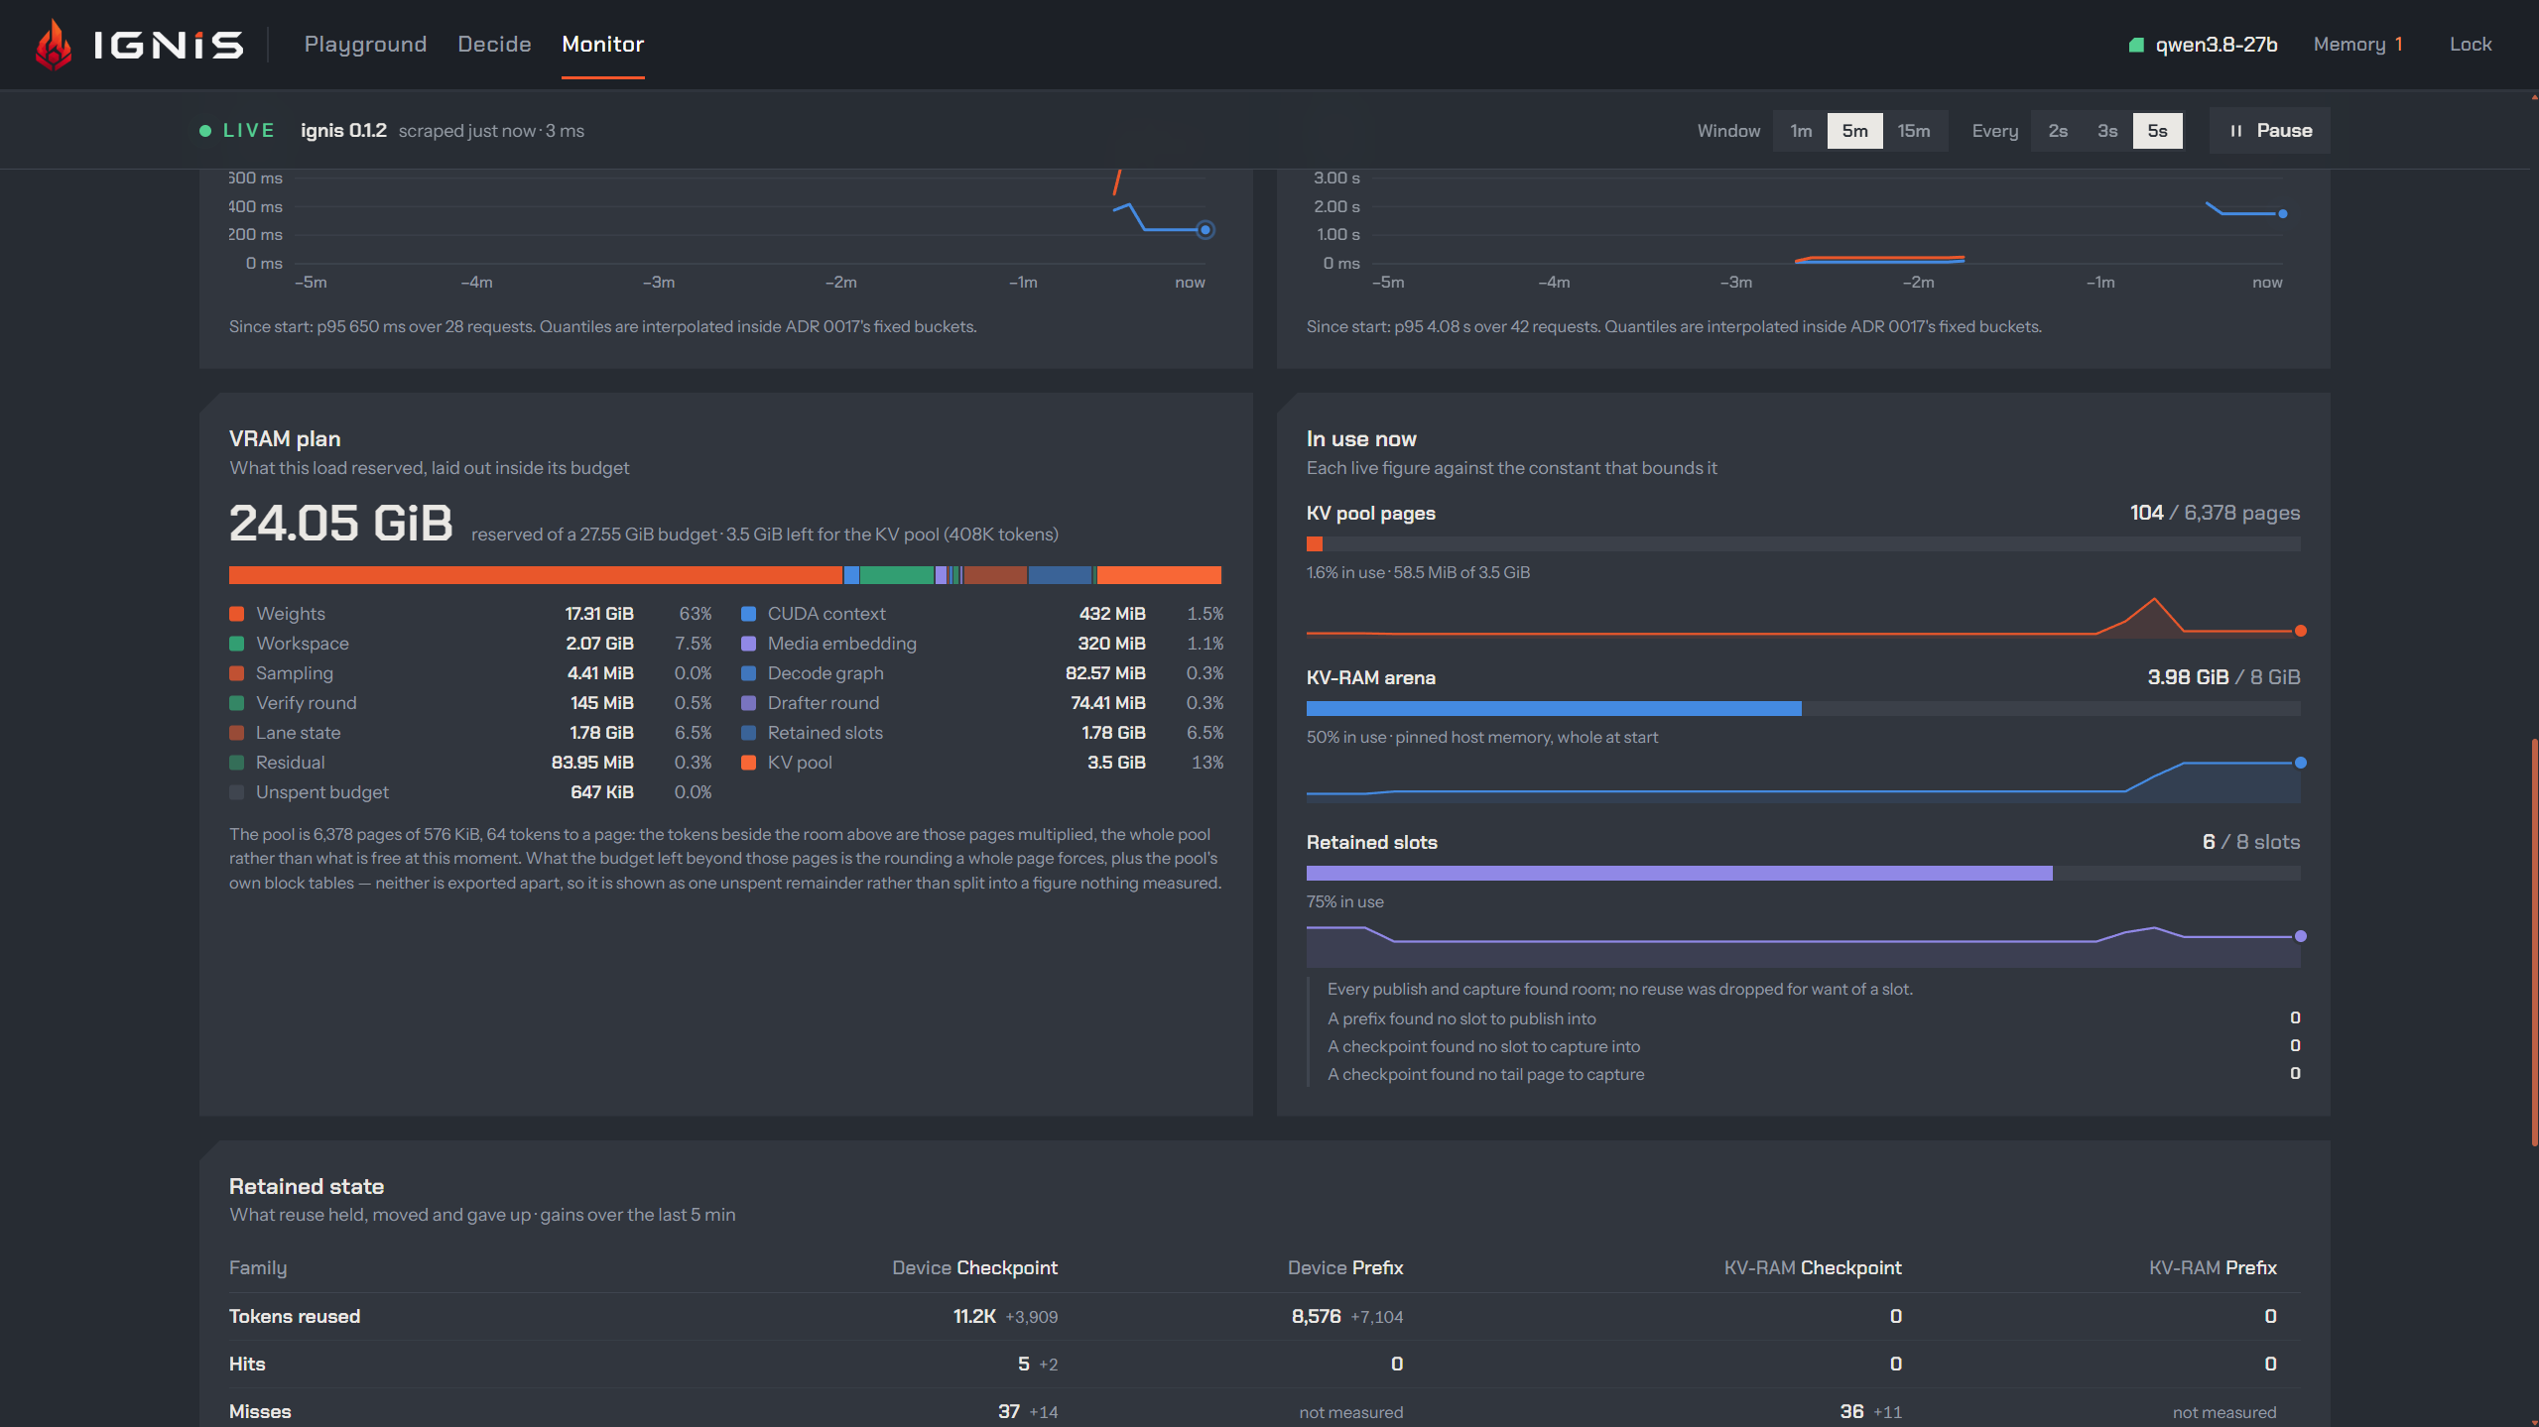Click the Retained slots usage bar

pos(1803,874)
